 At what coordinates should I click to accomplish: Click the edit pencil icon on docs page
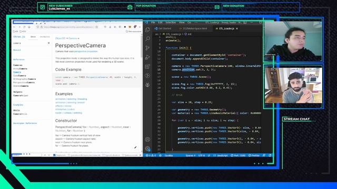[135, 147]
